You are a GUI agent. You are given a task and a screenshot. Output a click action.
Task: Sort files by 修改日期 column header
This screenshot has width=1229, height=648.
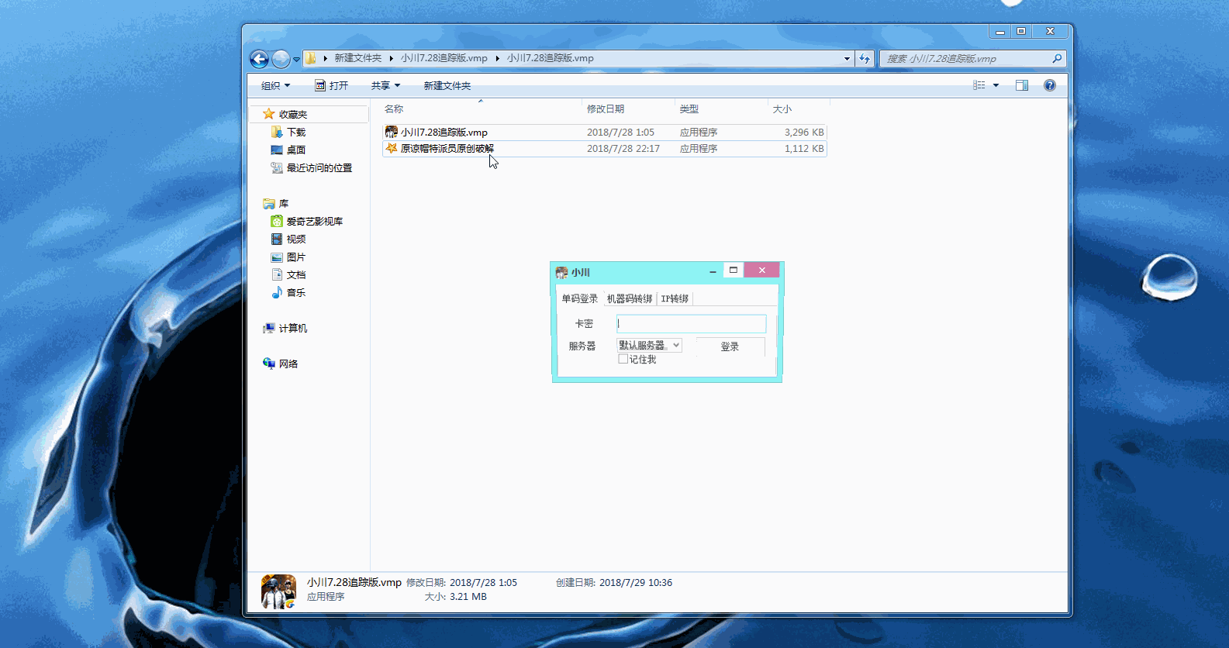coord(606,109)
